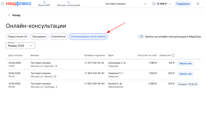
Task: Click commission 200 ₽
Action: (171, 73)
